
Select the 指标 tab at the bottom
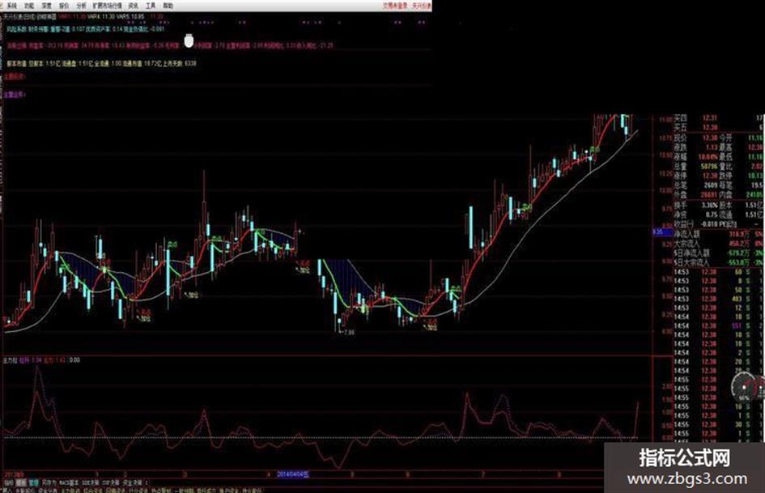9,482
